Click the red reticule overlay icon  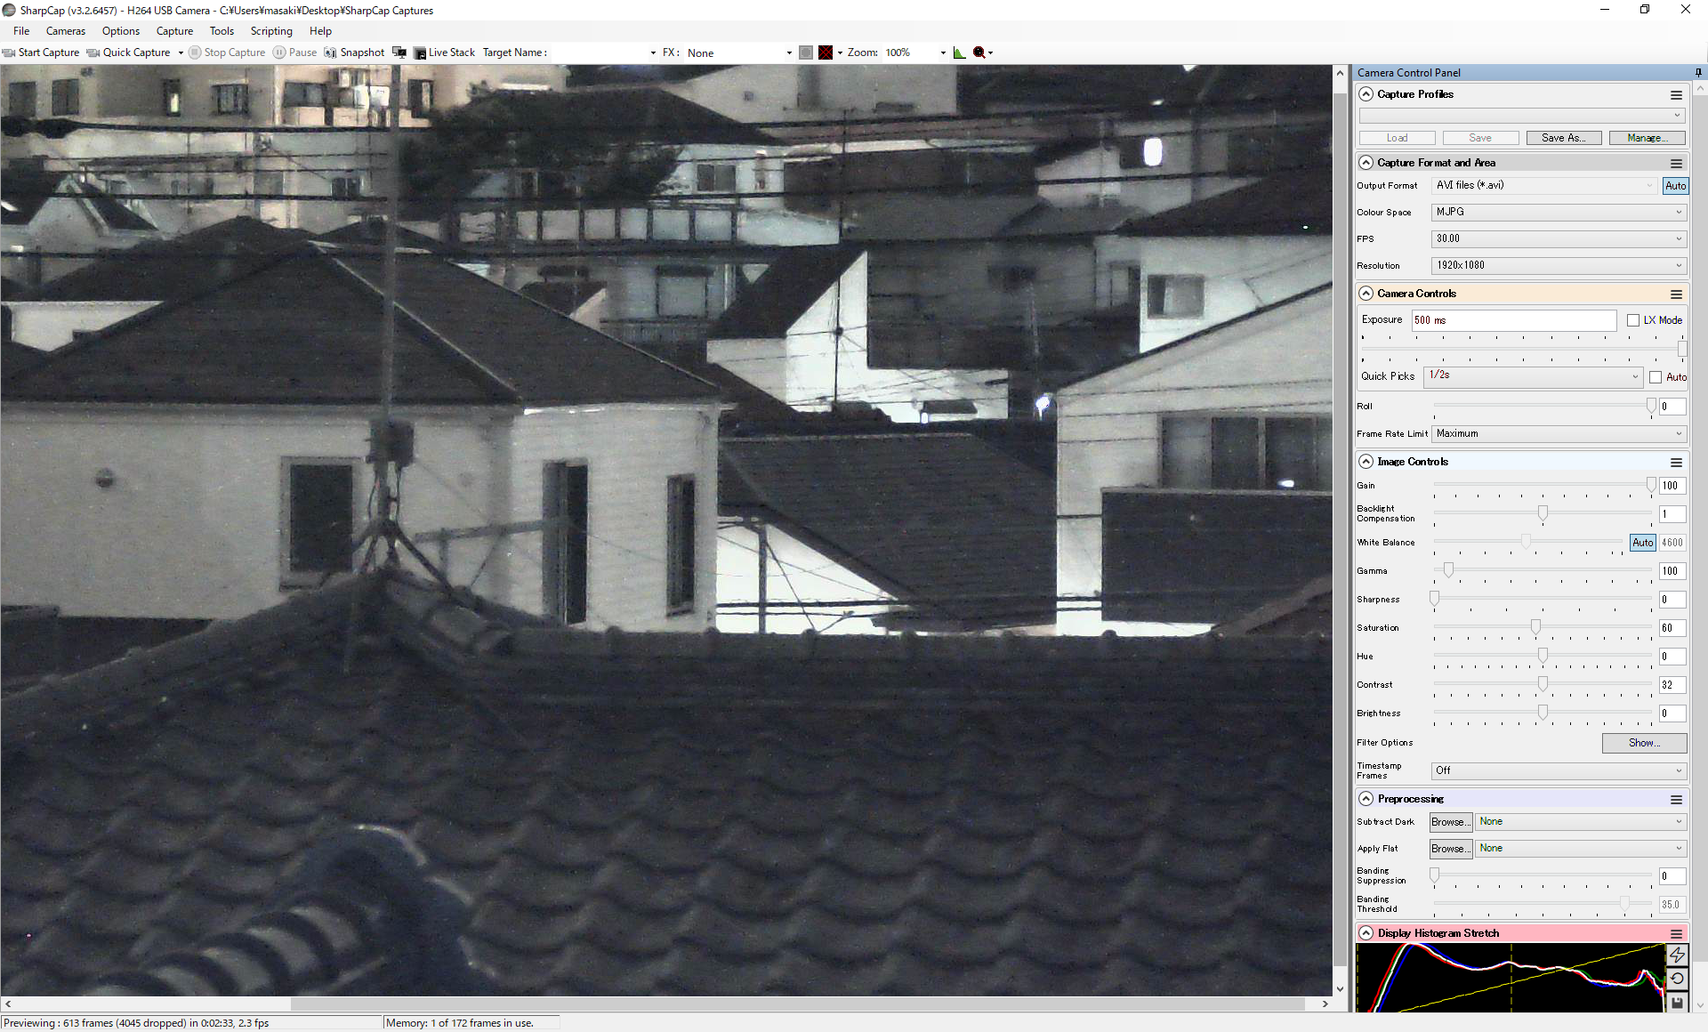(826, 52)
